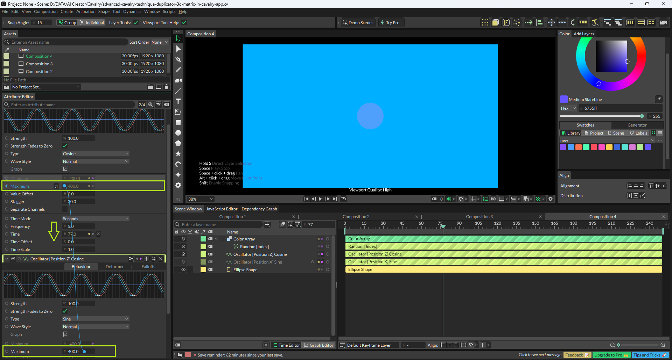
Task: Click the Upgrade to Pro button
Action: tap(611, 355)
